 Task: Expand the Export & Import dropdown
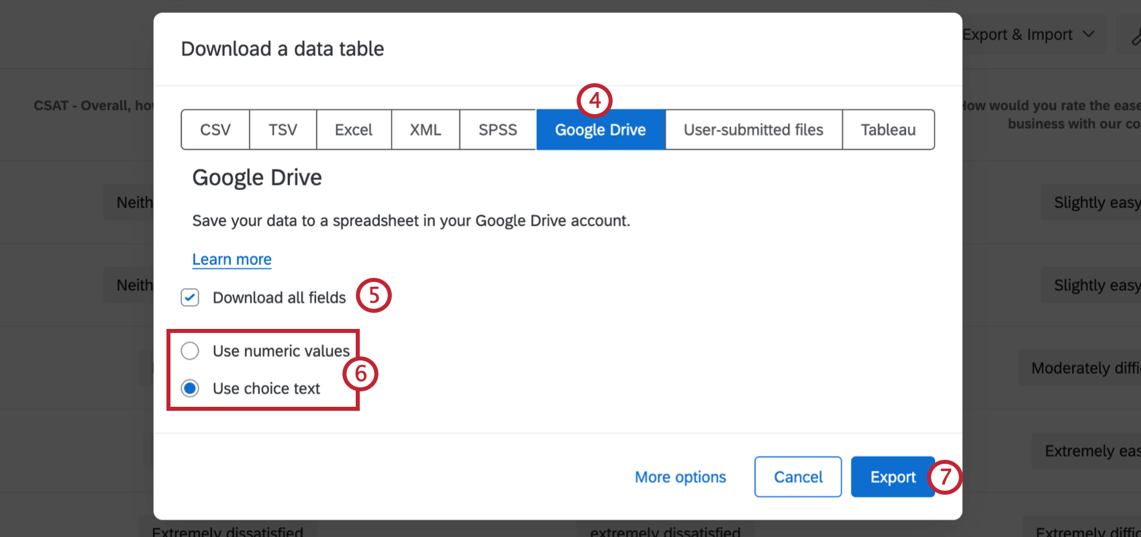point(1027,34)
